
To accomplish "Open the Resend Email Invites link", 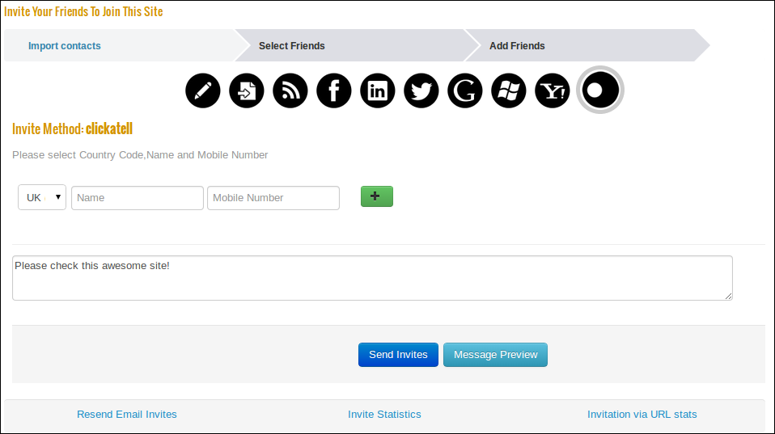I will [x=127, y=415].
